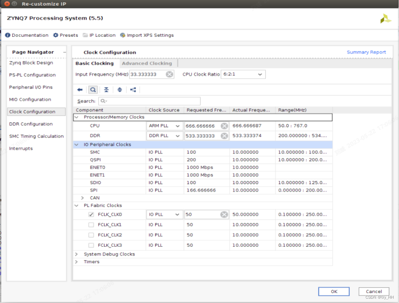Open IP Location folder option
Image resolution: width=399 pixels, height=303 pixels.
click(x=99, y=35)
